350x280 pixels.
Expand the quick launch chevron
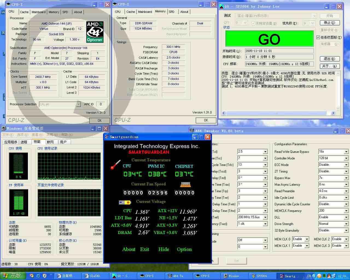51,274
